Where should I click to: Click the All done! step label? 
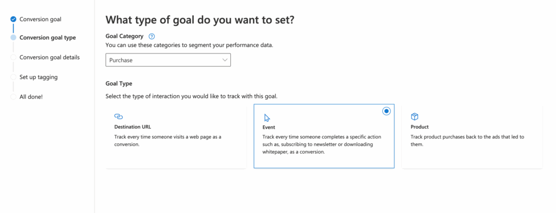tap(31, 96)
